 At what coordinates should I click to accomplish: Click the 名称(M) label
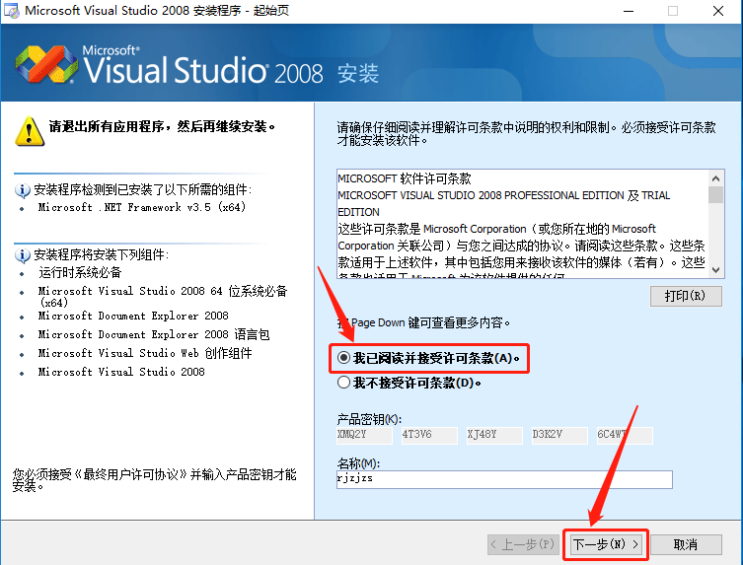358,463
